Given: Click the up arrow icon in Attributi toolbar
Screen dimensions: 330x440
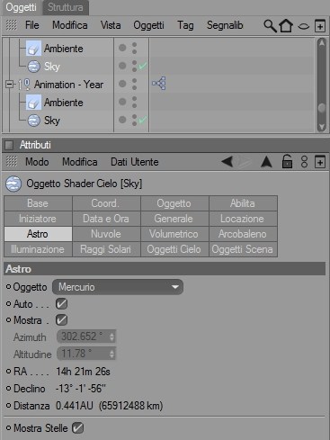Looking at the screenshot, I should click(266, 162).
